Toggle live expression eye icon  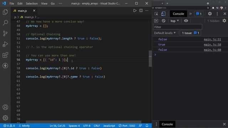[186, 21]
